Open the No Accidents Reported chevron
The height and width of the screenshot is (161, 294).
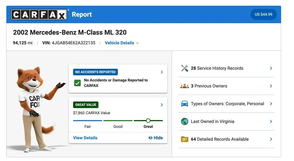coord(162,72)
